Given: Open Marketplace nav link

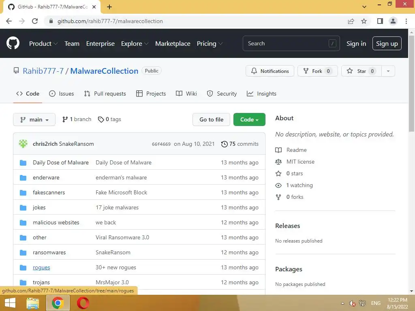Looking at the screenshot, I should point(173,44).
